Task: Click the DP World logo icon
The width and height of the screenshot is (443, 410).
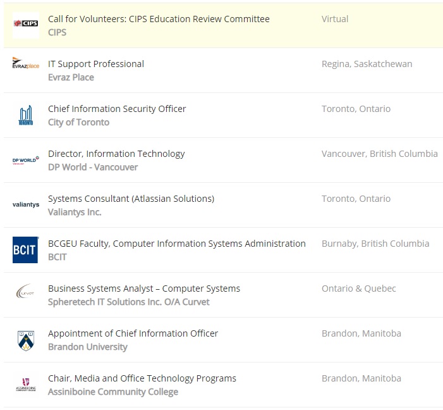Action: pos(25,161)
